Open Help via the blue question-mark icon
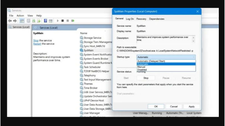 [46, 21]
